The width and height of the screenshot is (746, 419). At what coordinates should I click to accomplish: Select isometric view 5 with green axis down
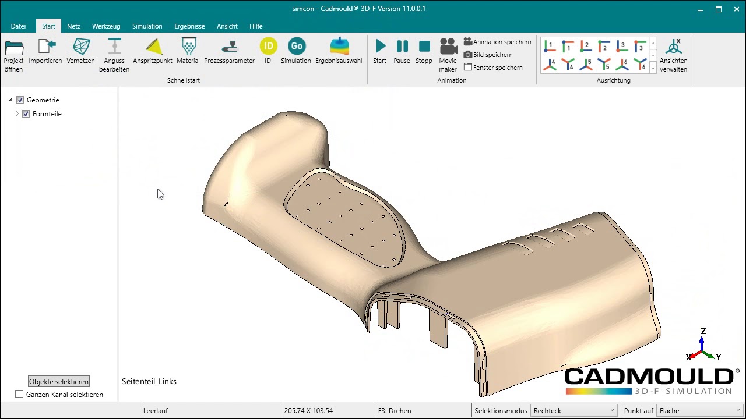pos(604,64)
